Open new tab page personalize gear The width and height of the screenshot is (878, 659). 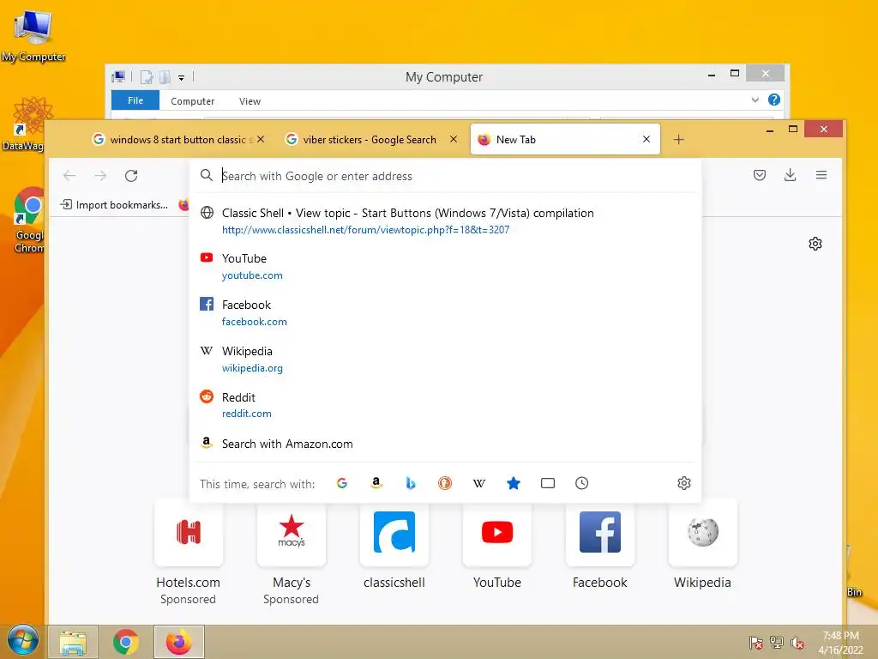[815, 244]
